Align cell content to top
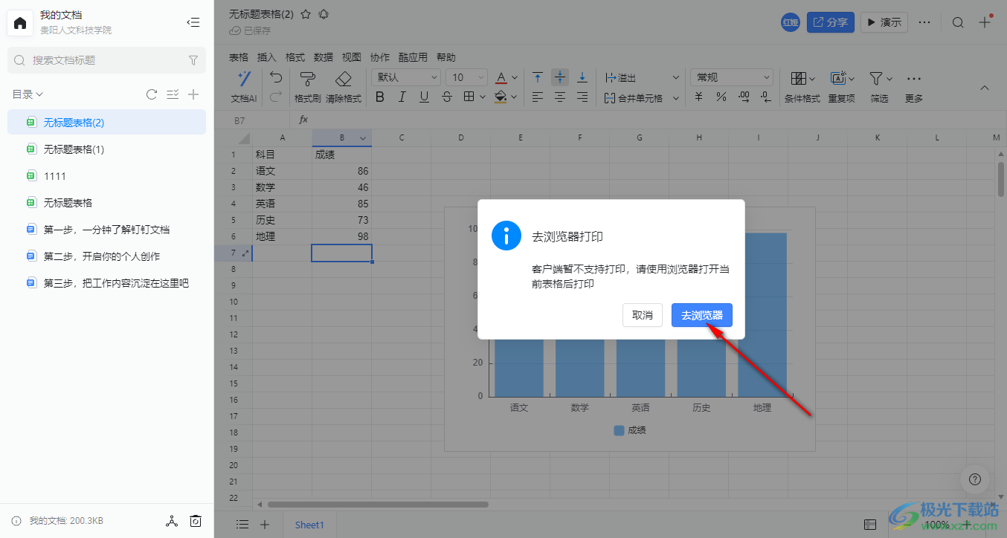This screenshot has height=538, width=1007. [x=538, y=77]
